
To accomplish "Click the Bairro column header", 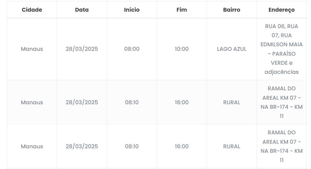I will 232,10.
